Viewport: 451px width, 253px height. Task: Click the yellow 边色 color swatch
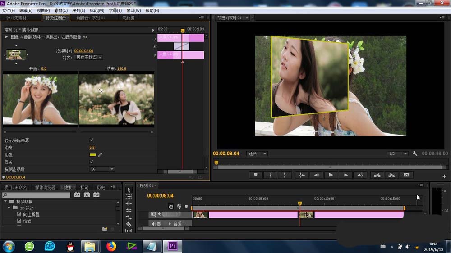pyautogui.click(x=92, y=155)
